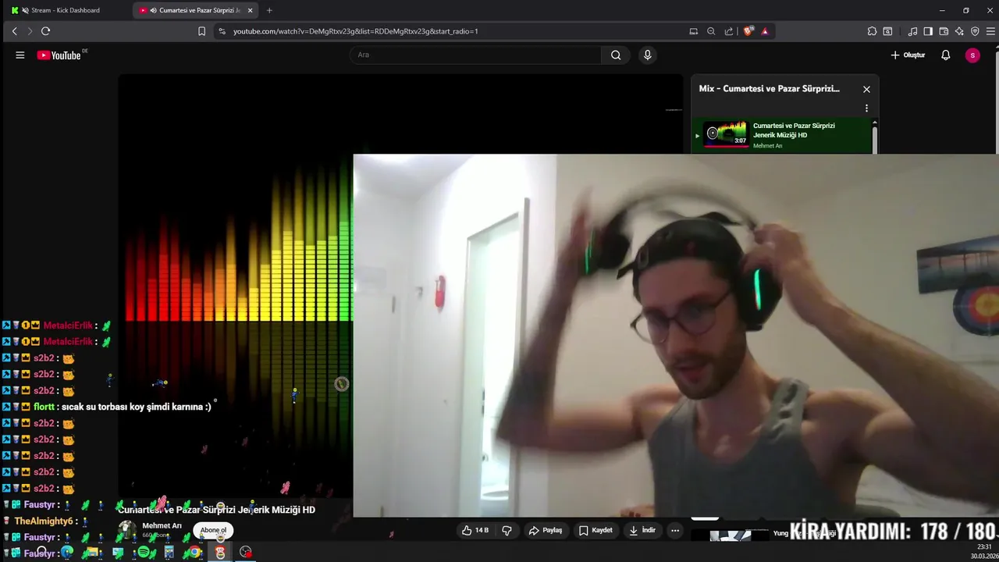Close the Mix playlist panel

(866, 89)
